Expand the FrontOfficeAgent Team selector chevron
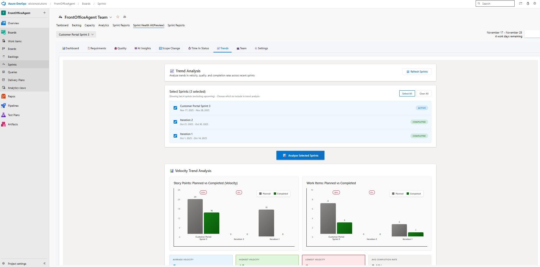Screen dimensions: 540x267 (x=111, y=17)
